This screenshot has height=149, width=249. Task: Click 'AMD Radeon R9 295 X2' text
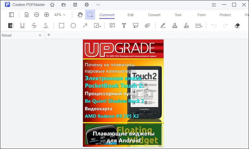[112, 116]
